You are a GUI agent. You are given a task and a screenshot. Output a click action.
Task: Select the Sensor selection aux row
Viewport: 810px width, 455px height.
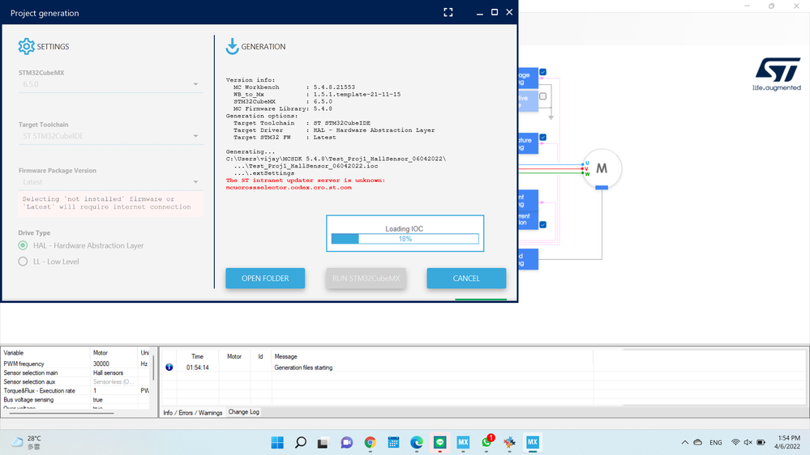tap(75, 382)
